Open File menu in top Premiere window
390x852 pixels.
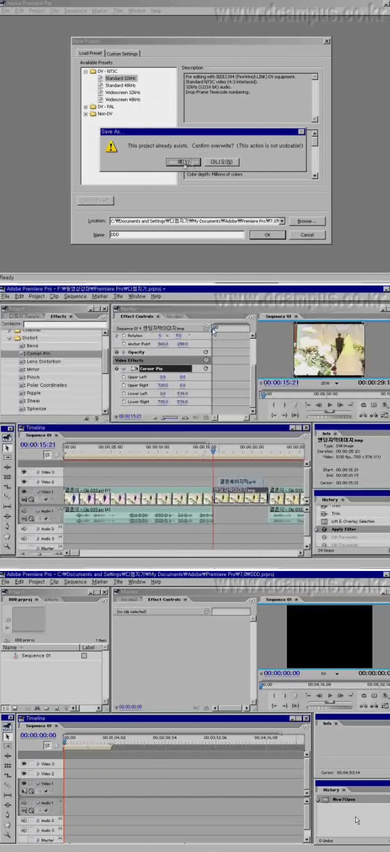(x=6, y=11)
